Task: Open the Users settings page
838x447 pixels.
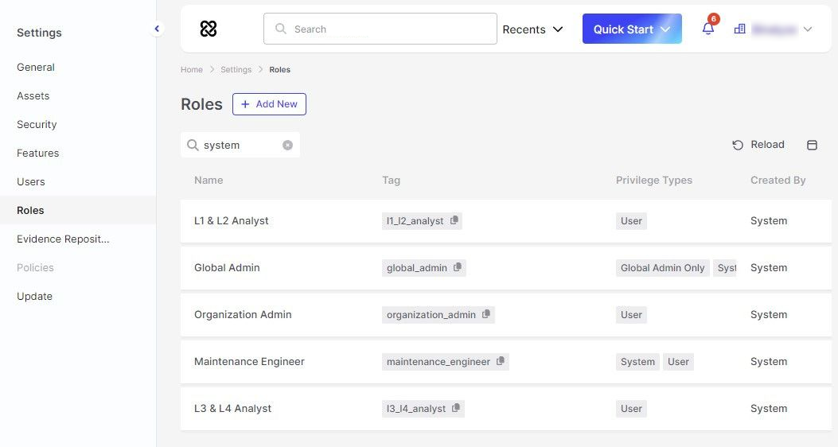Action: (x=31, y=181)
